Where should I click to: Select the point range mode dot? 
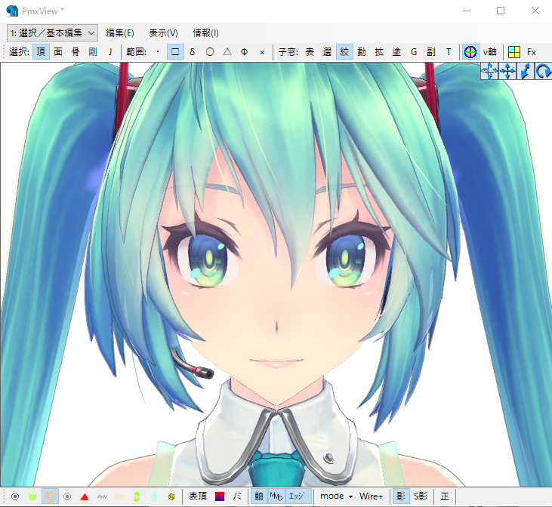click(158, 52)
